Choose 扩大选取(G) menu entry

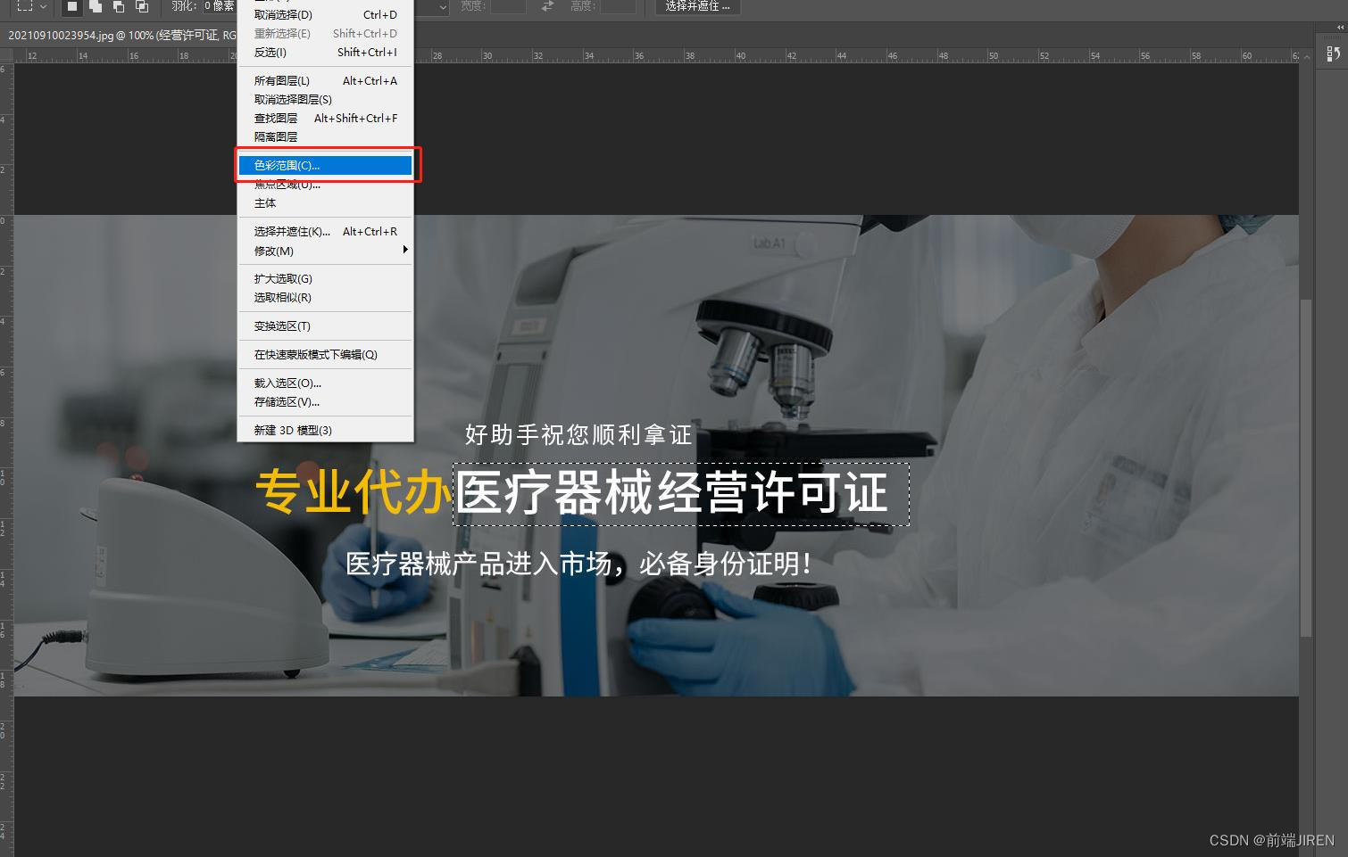click(x=325, y=278)
